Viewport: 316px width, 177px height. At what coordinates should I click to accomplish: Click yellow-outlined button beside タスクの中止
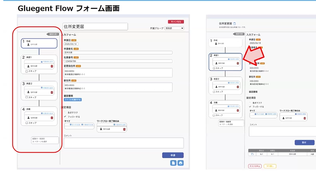click(270, 166)
